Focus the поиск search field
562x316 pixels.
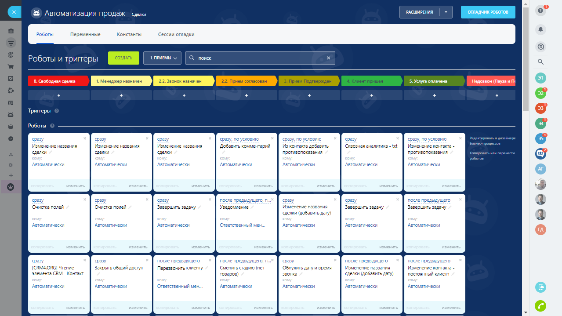[x=260, y=58]
